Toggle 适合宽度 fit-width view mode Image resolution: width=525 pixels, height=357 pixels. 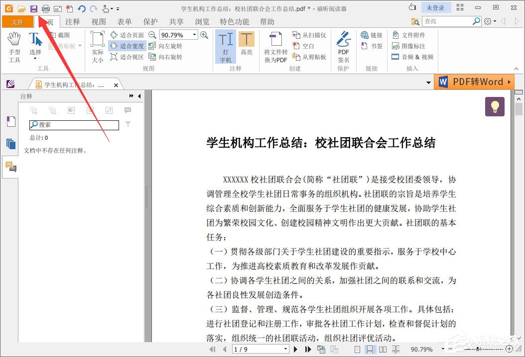click(128, 46)
